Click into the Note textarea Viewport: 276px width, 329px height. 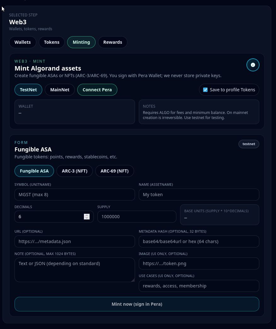[x=75, y=270]
